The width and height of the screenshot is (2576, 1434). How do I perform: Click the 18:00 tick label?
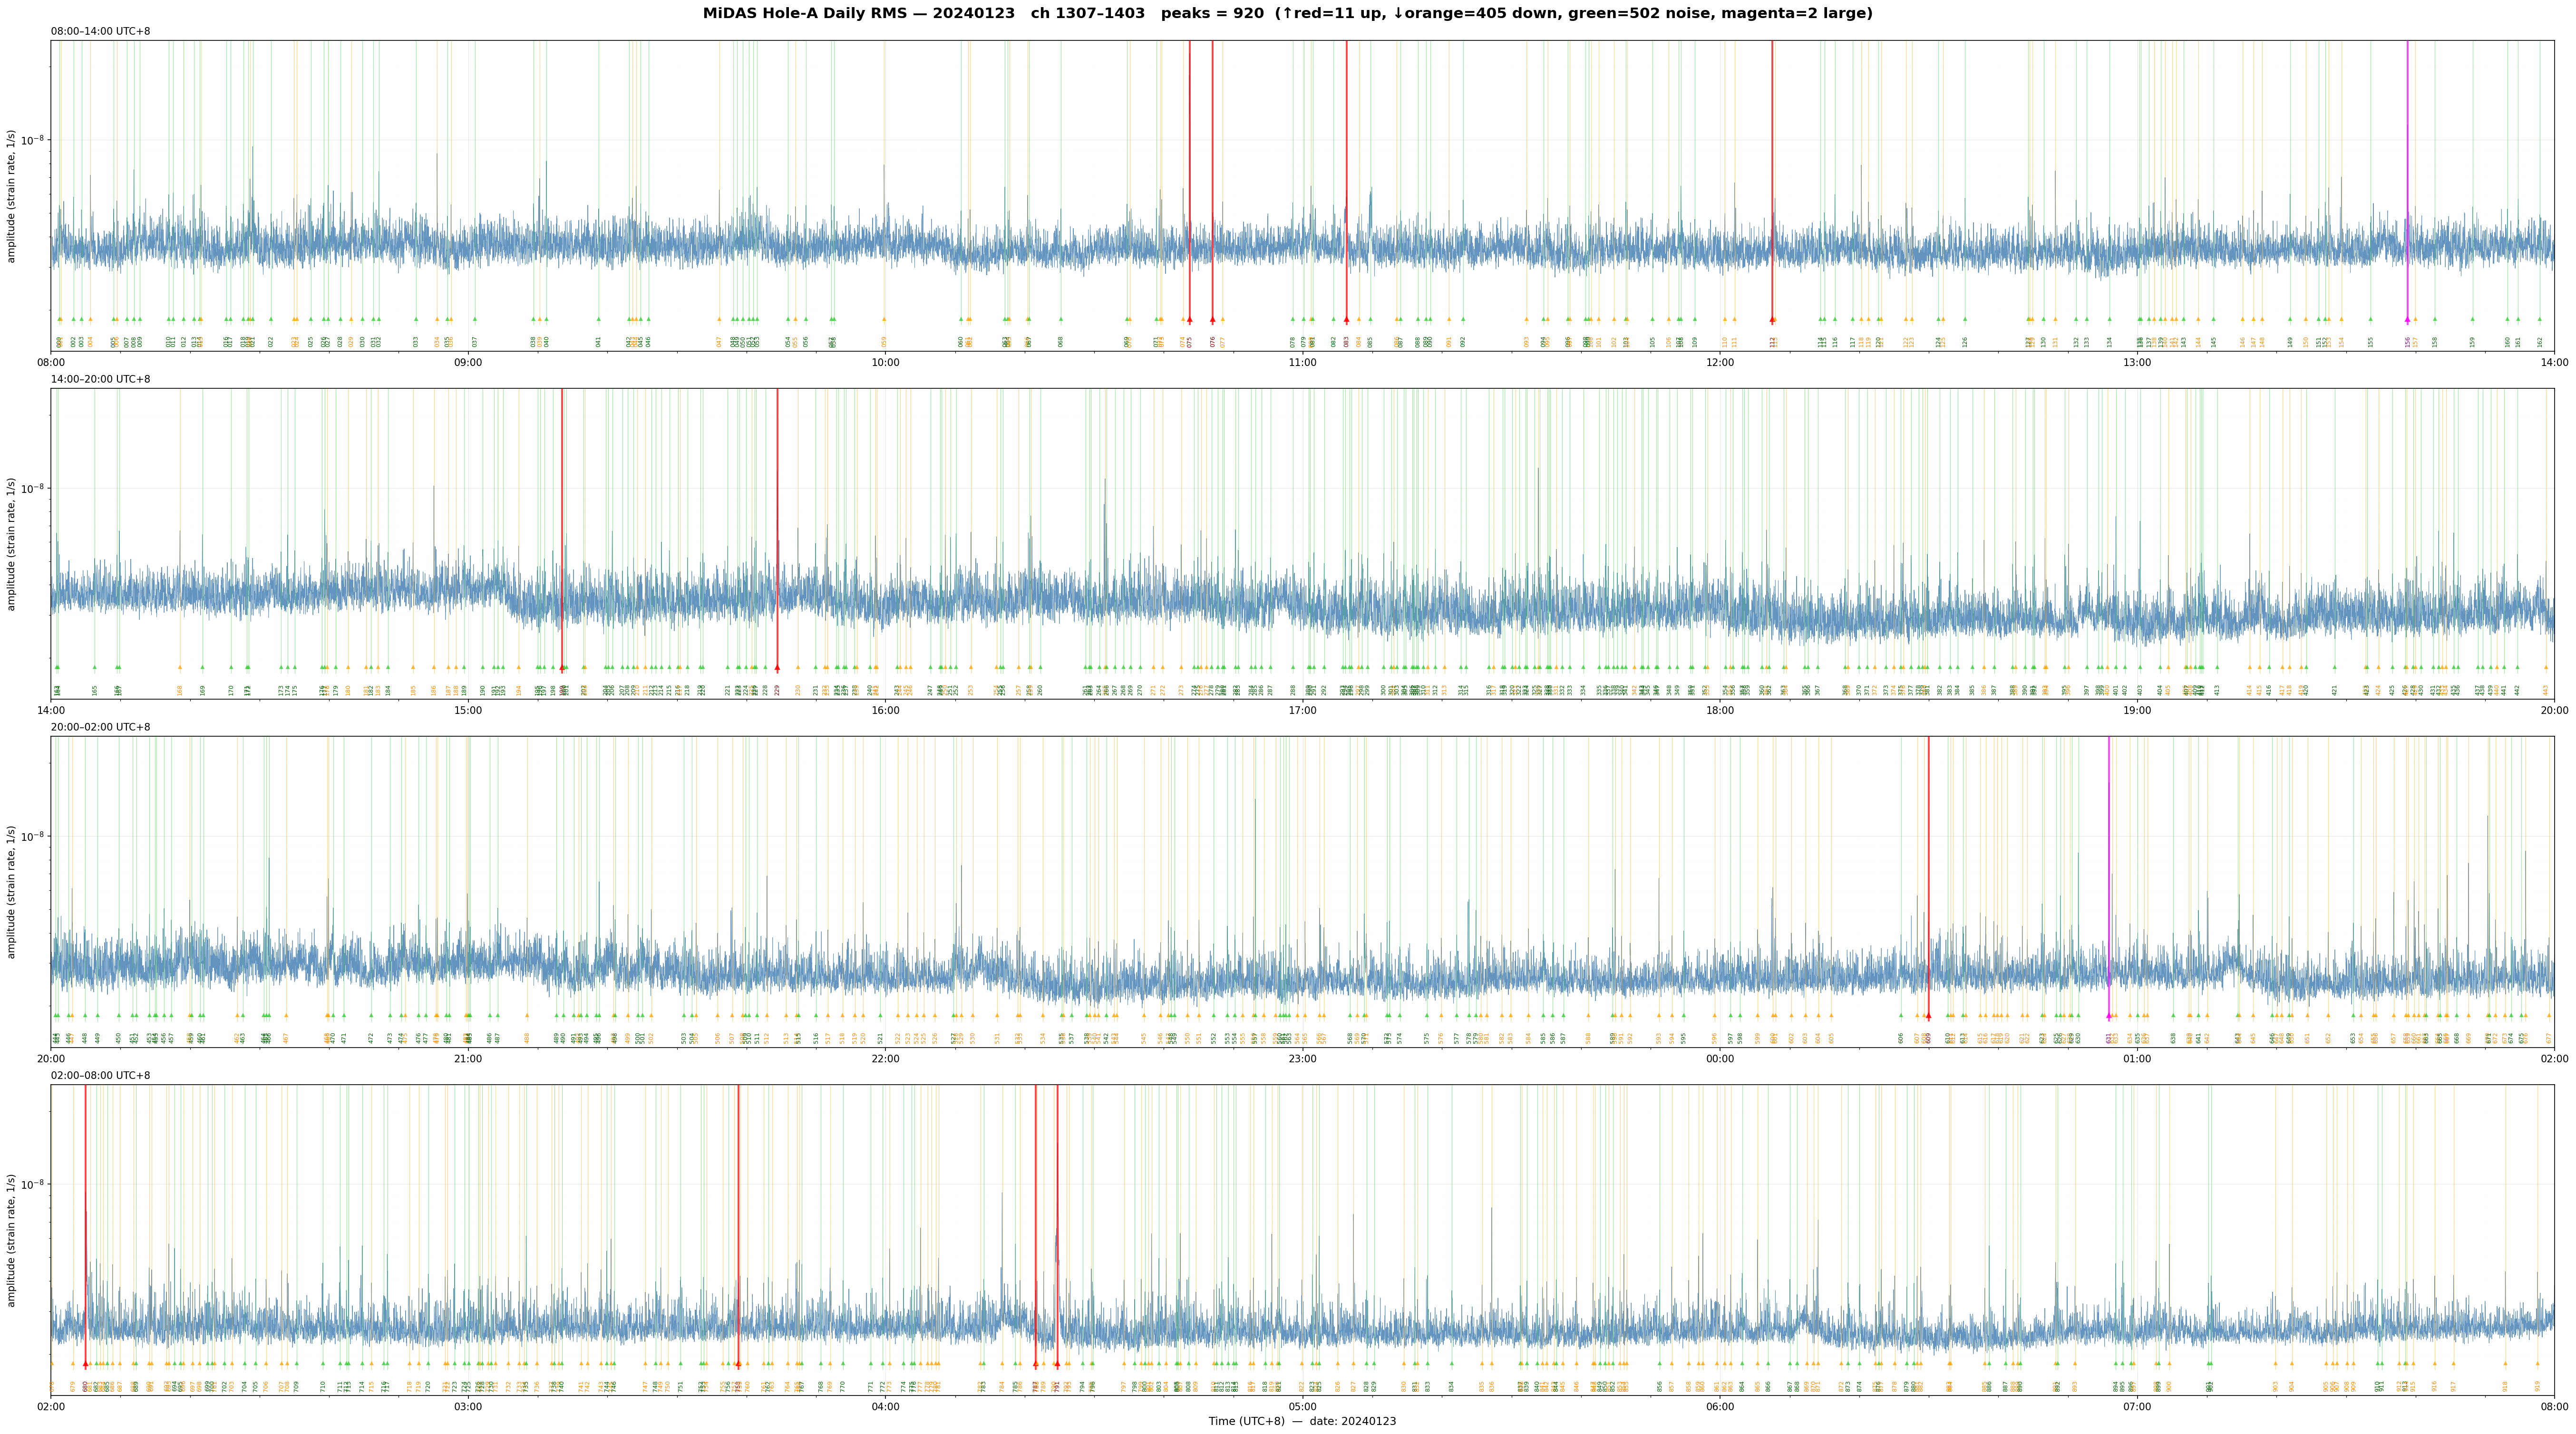(x=1720, y=711)
